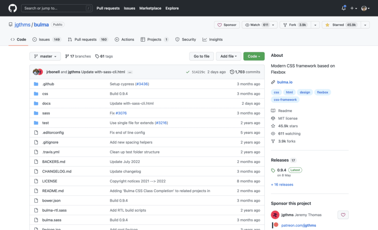The width and height of the screenshot is (378, 230).
Task: Open Marketplace in the top navigation
Action: [150, 8]
